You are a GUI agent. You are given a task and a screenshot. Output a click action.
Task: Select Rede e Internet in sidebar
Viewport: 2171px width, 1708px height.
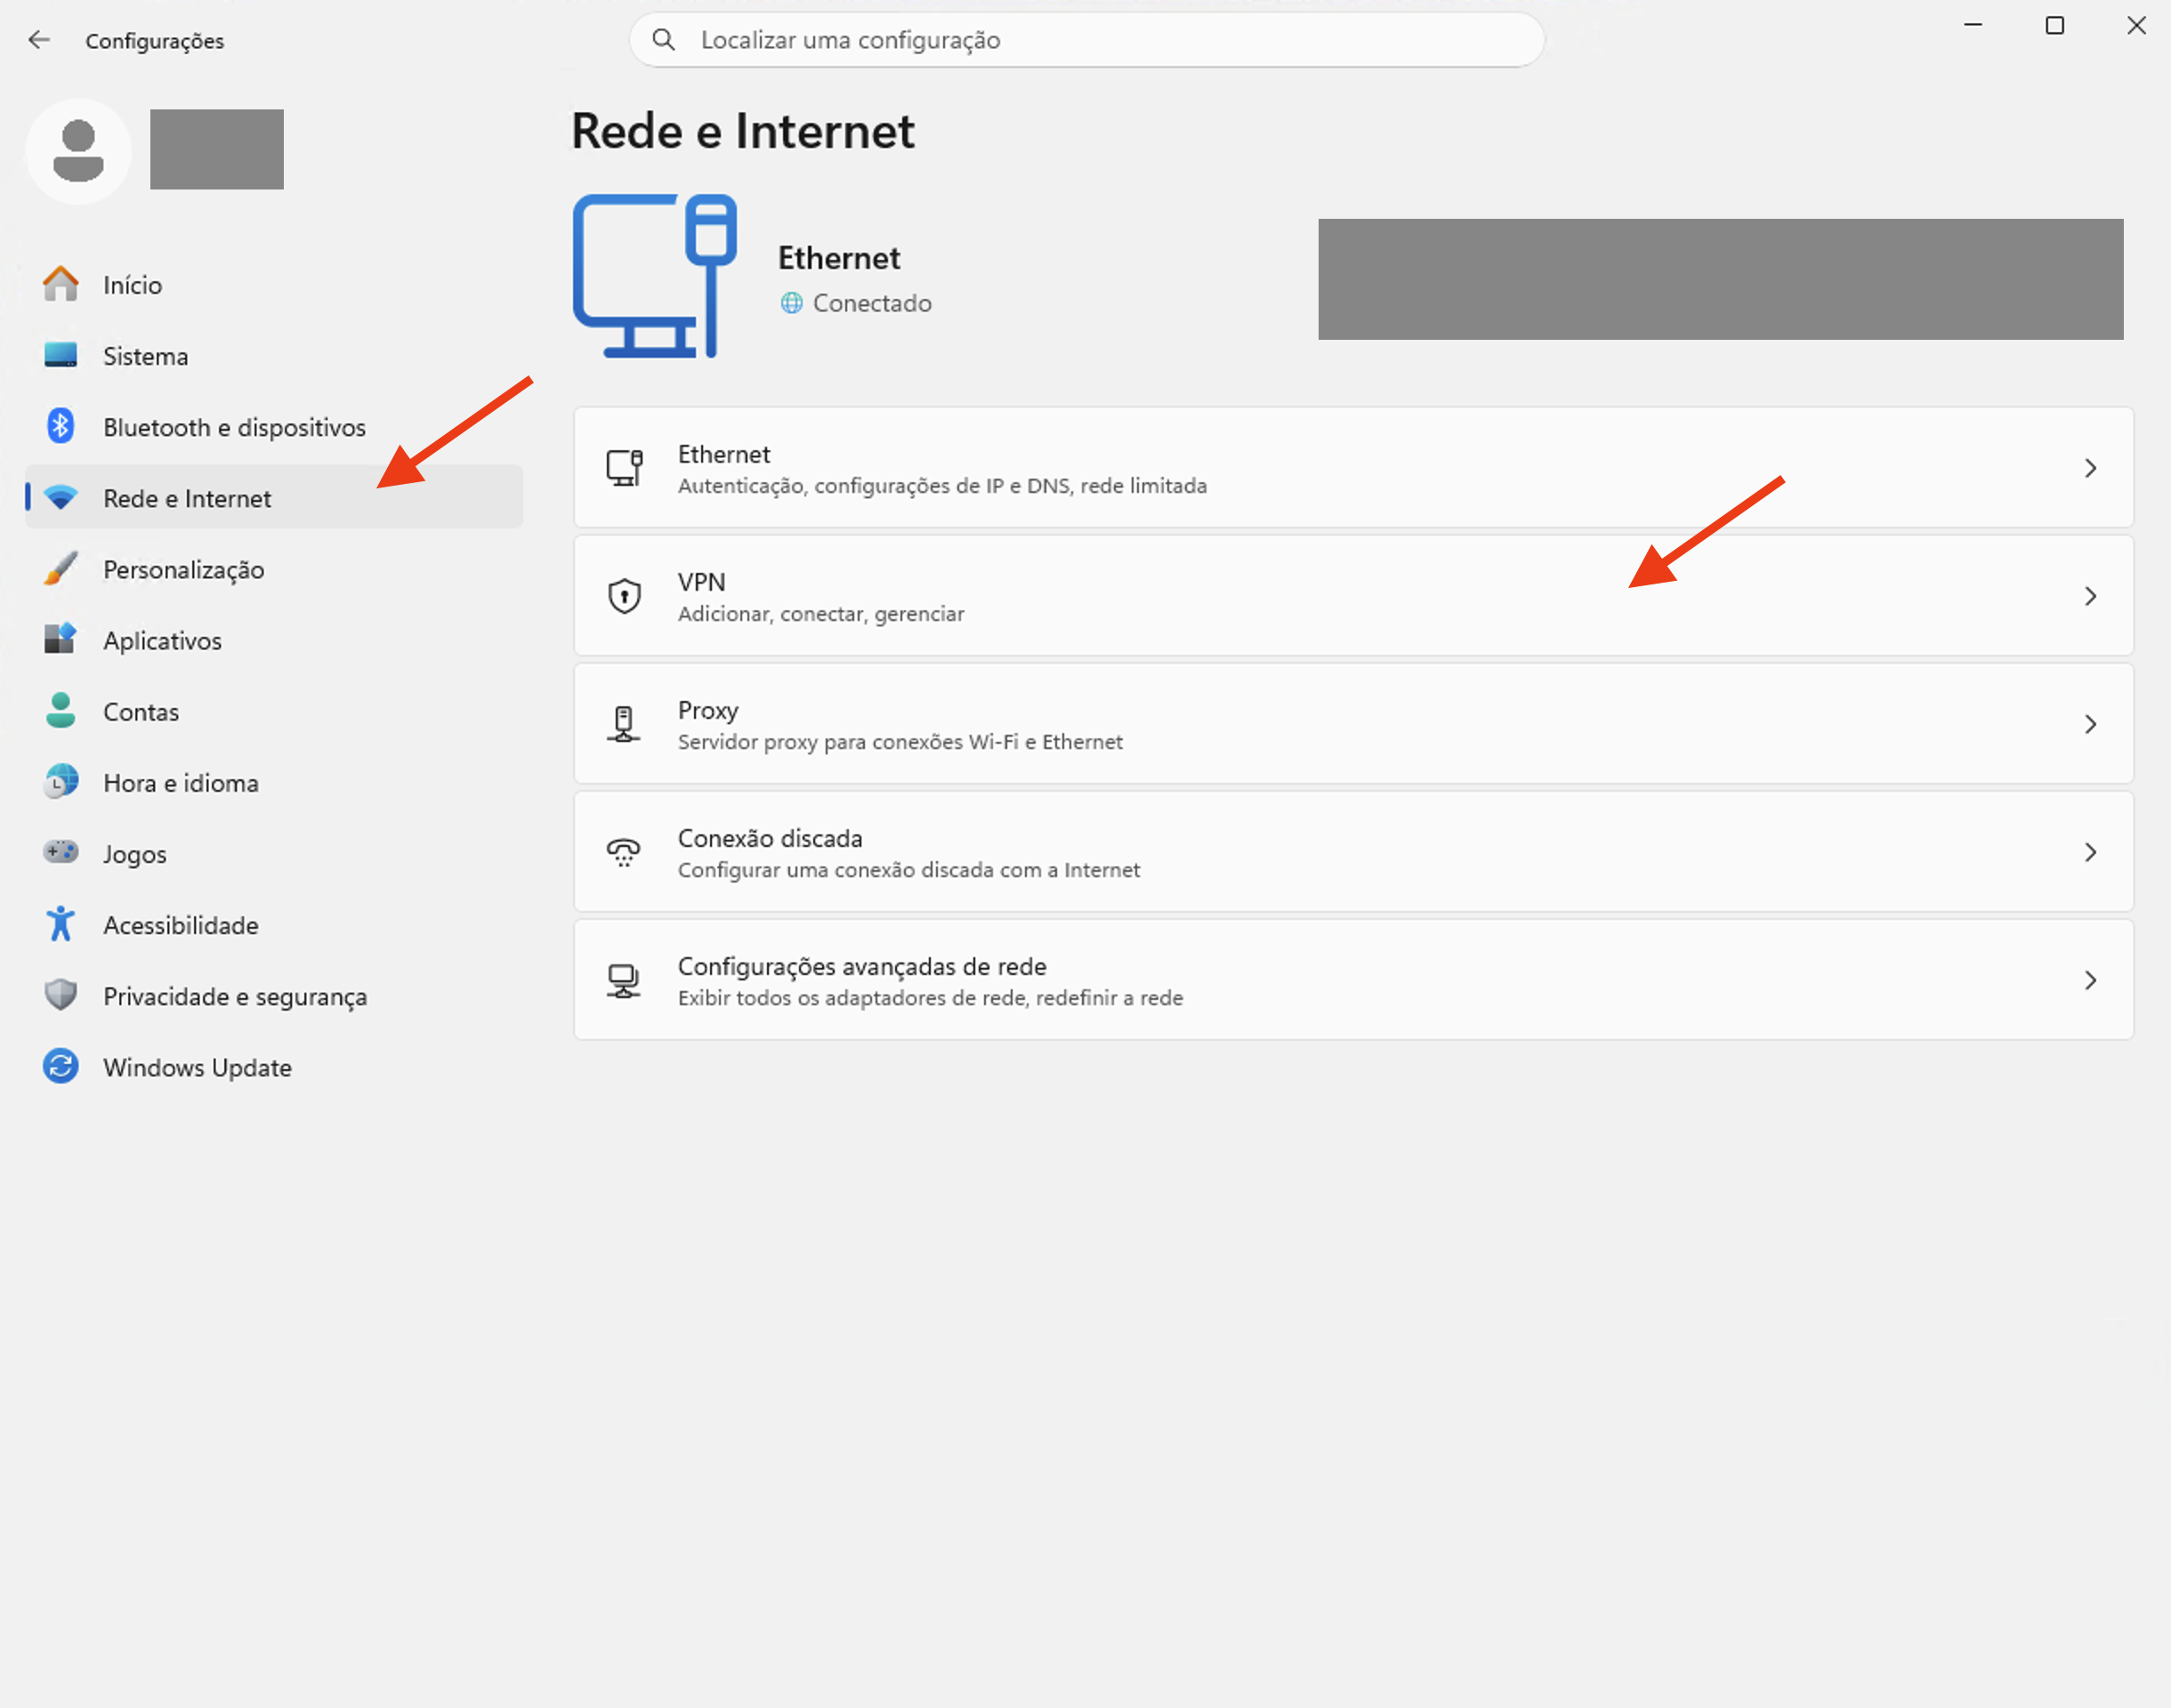point(274,497)
